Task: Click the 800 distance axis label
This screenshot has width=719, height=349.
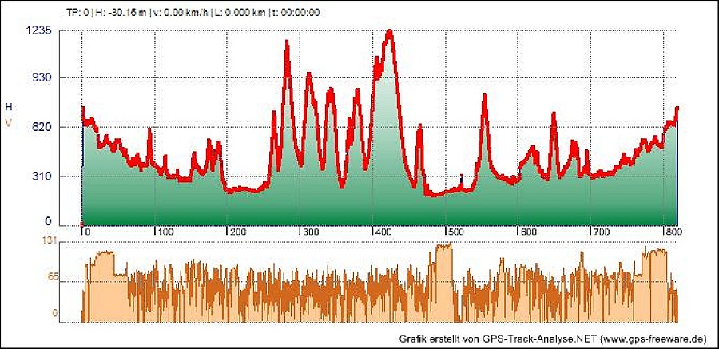Action: [673, 232]
